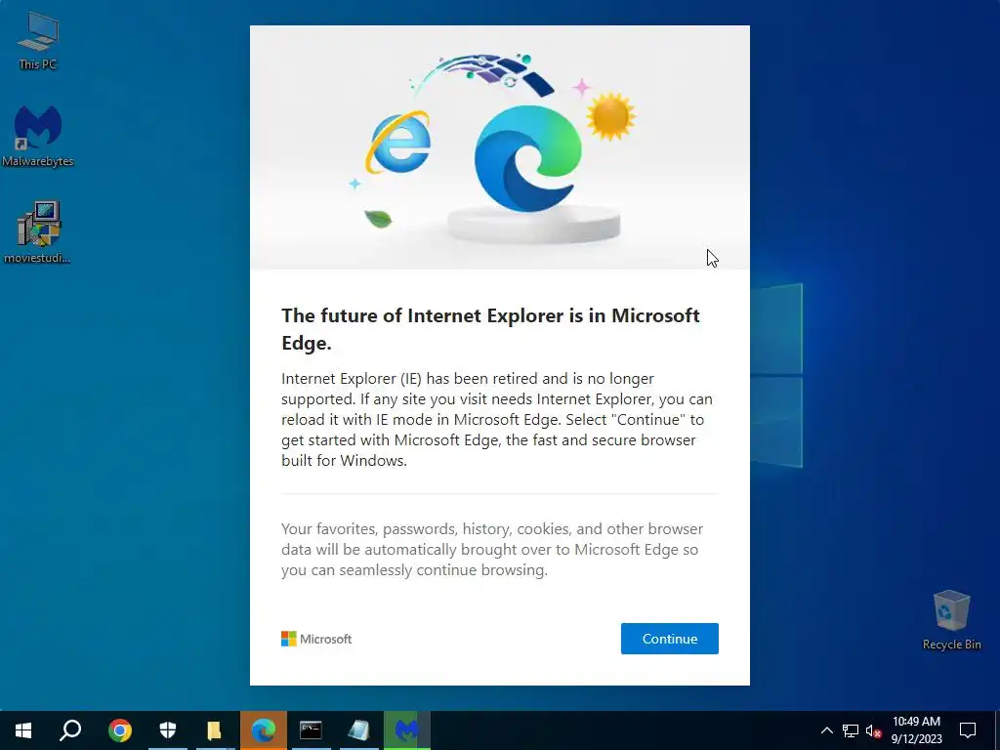Open Windows Security shield in taskbar
The image size is (1000, 750).
(167, 730)
